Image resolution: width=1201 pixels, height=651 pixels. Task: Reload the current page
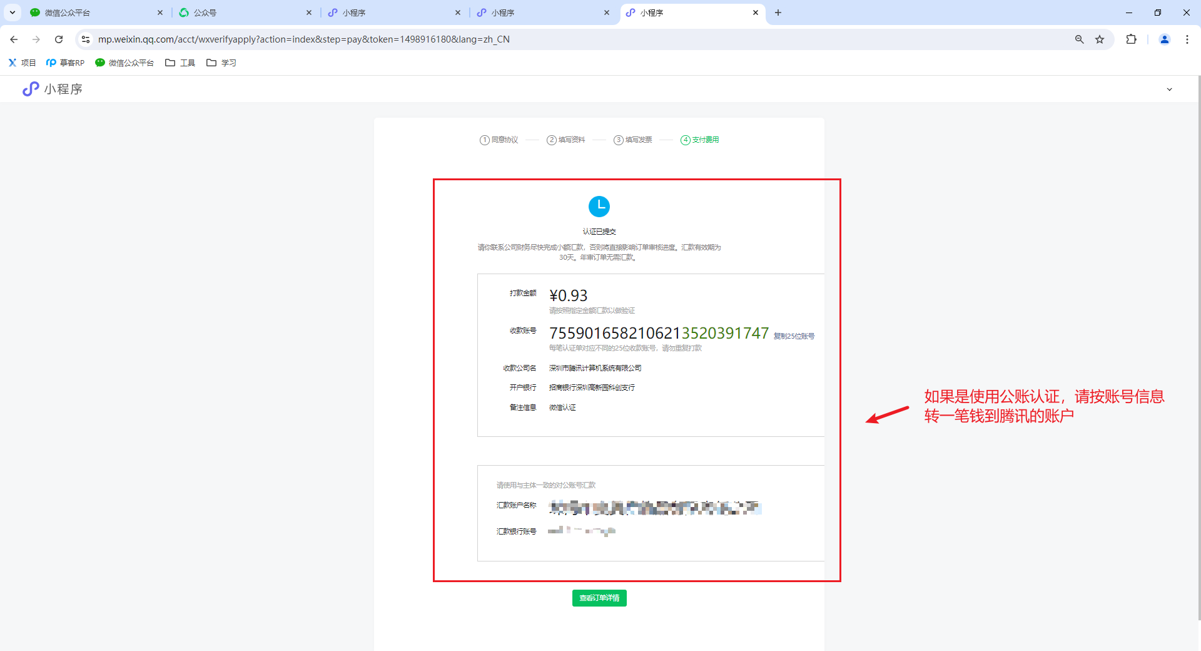59,39
